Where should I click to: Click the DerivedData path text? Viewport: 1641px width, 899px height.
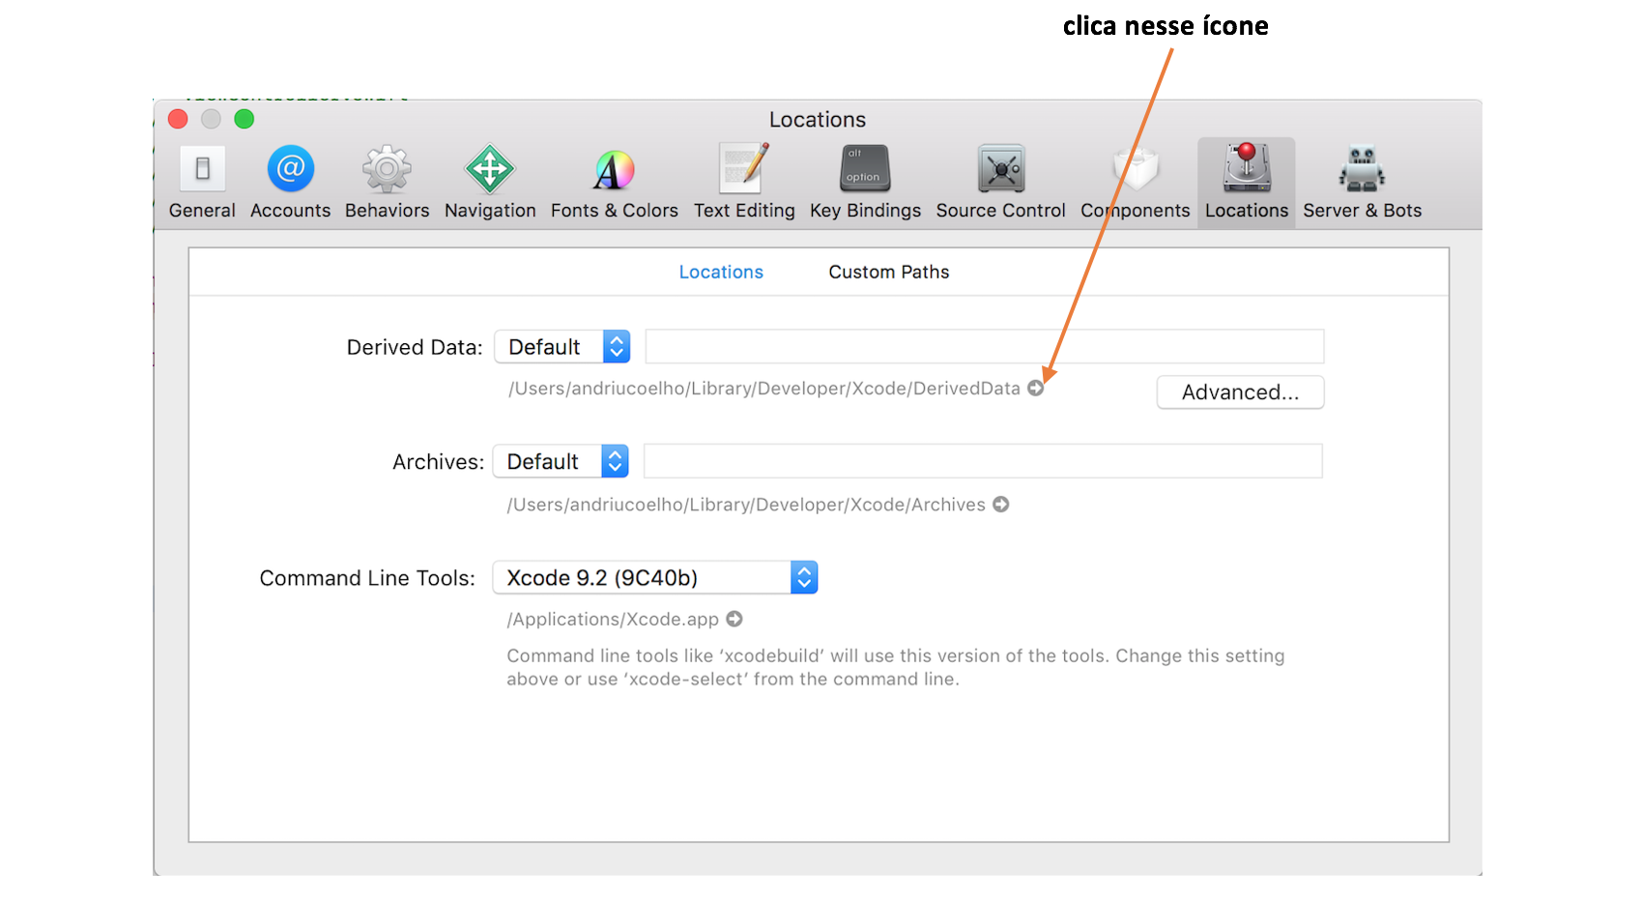point(764,389)
